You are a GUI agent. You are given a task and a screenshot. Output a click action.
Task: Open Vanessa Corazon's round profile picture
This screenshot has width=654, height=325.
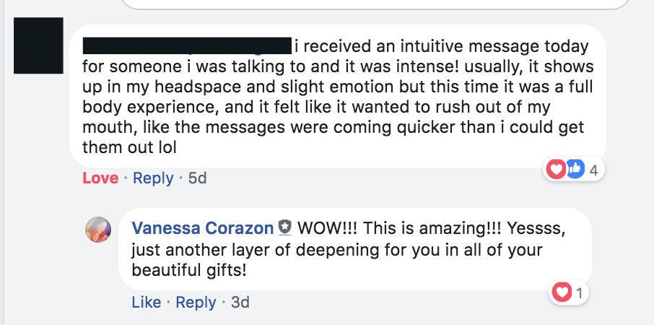click(x=98, y=230)
